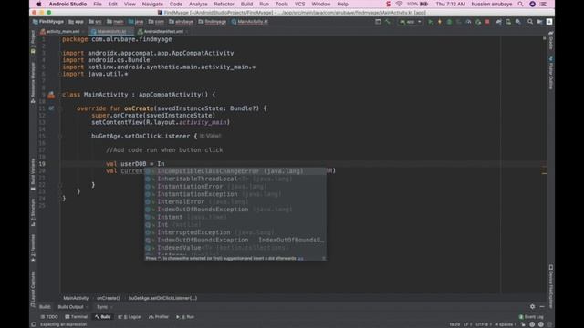Click the java folder in navigation bar
Viewport: 584px width, 328px height.
coord(136,22)
